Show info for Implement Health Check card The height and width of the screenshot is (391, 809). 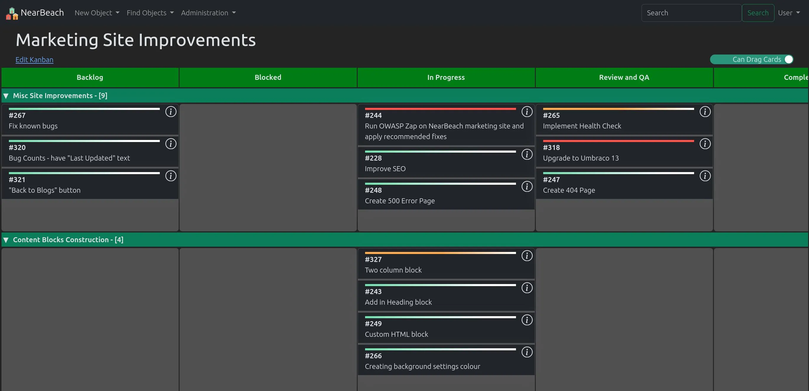point(705,112)
